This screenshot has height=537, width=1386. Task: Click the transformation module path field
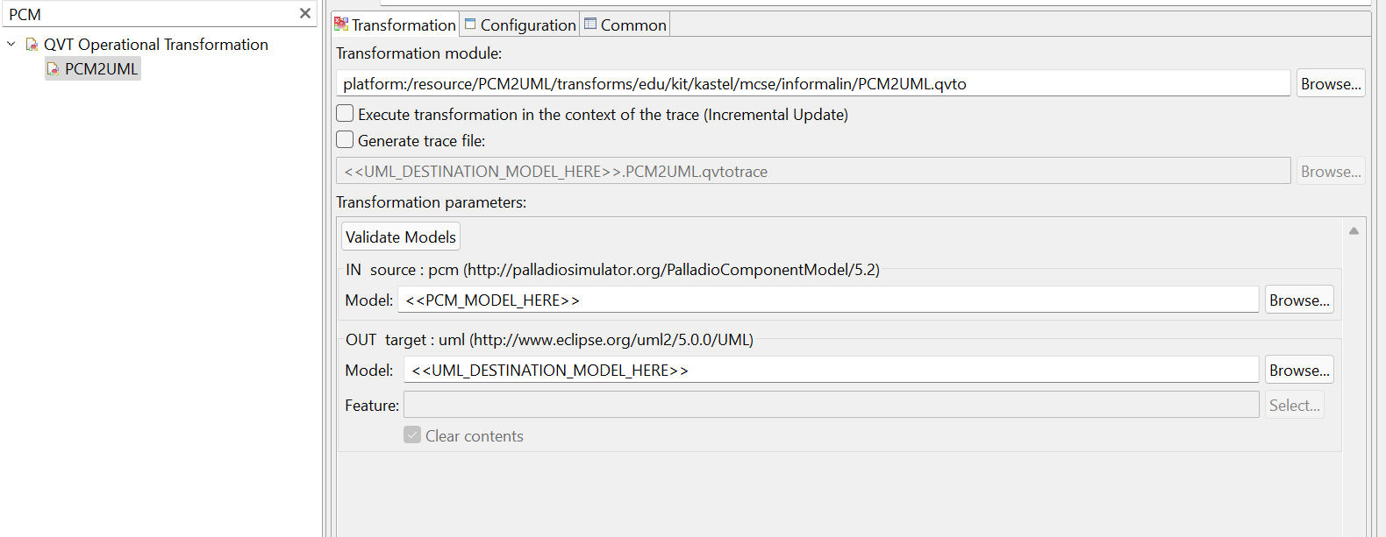tap(812, 83)
